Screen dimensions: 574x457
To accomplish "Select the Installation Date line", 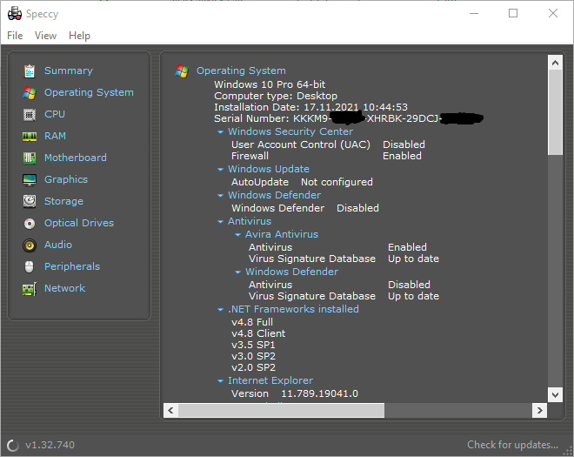I will point(310,107).
